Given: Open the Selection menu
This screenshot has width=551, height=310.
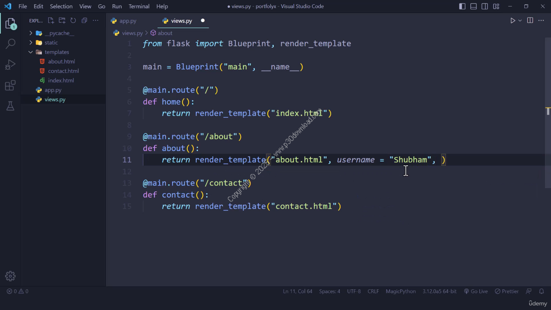Looking at the screenshot, I should tap(61, 6).
